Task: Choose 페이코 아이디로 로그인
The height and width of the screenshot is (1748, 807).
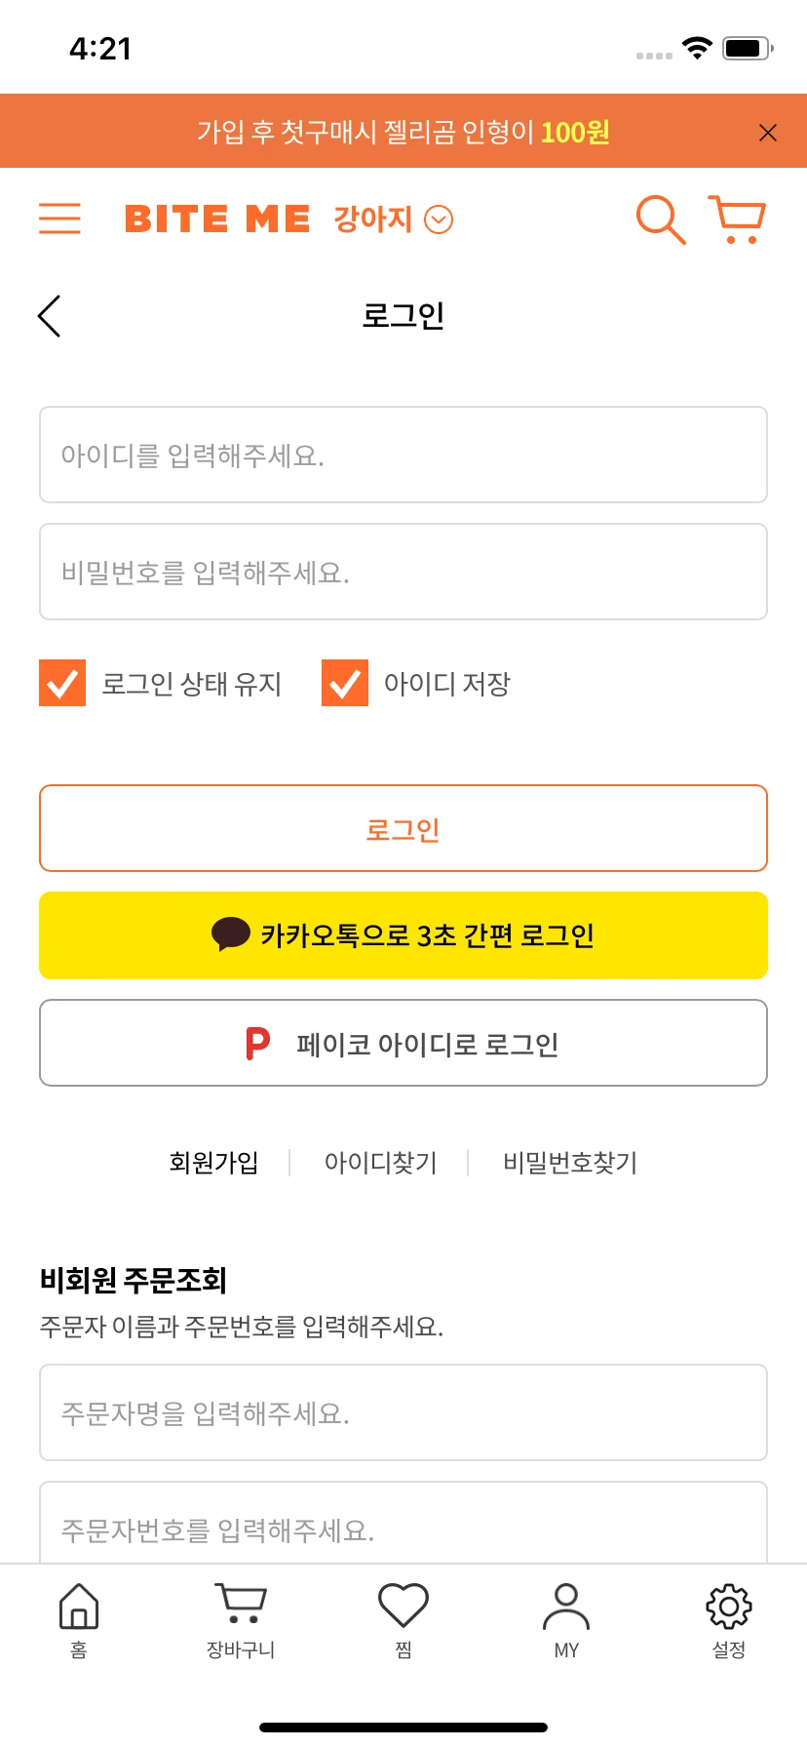Action: pos(403,1043)
